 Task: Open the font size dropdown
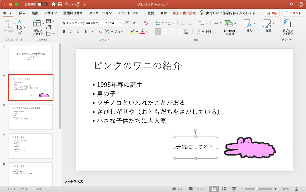(121, 23)
